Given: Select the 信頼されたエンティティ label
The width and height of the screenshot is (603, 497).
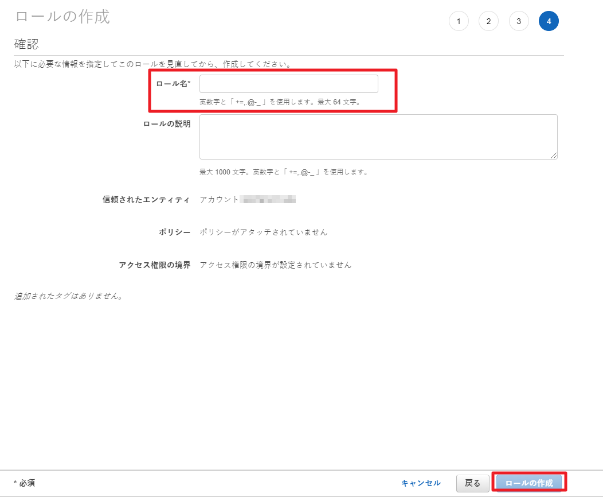Looking at the screenshot, I should point(146,200).
